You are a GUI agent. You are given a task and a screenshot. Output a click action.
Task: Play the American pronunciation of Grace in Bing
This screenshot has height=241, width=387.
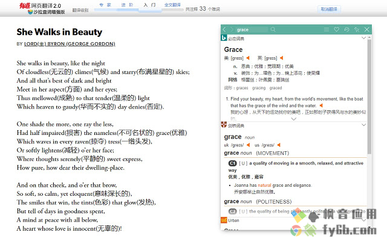[x=248, y=58]
